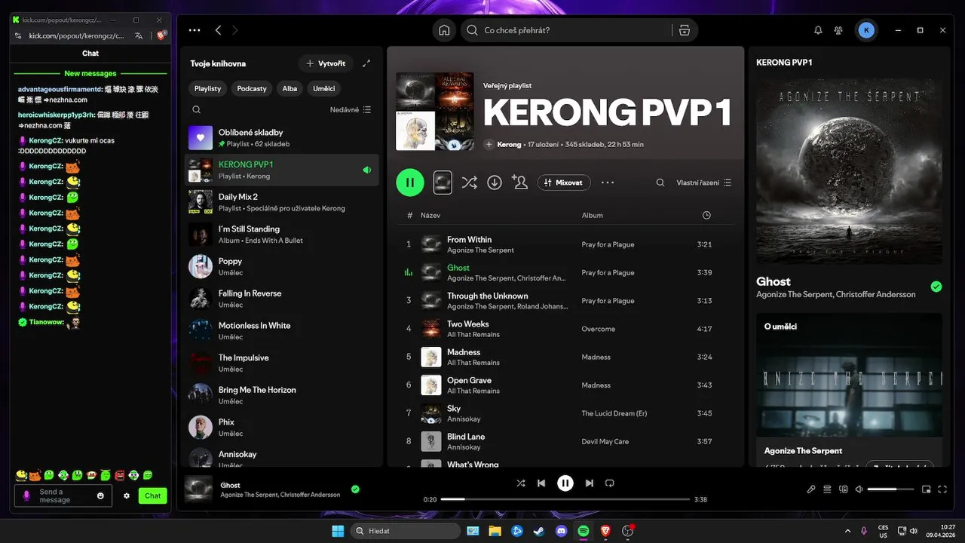Pause the playlist with the large green button

pos(410,182)
